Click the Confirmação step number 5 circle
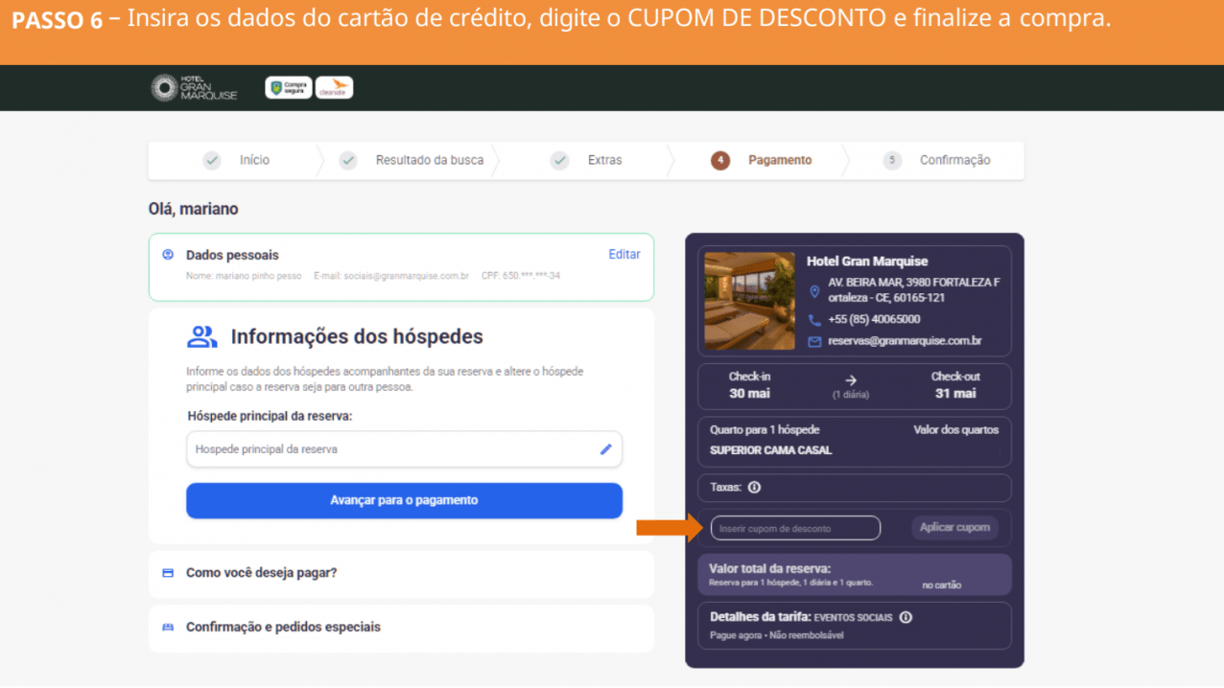 892,161
